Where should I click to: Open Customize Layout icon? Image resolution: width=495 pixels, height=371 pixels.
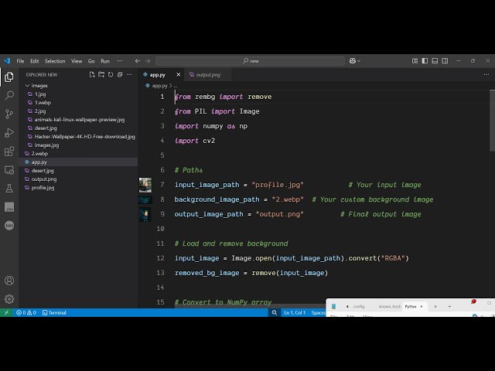415,60
